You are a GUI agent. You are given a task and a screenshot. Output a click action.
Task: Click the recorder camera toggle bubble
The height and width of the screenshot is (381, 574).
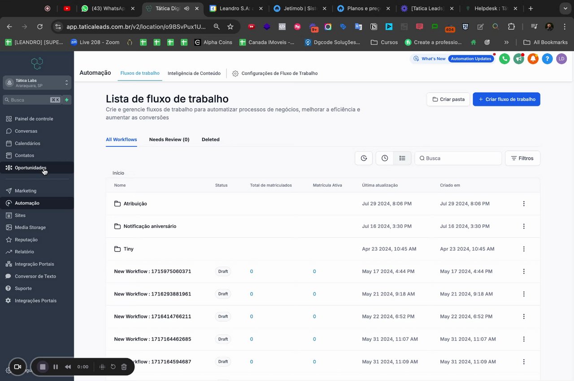pyautogui.click(x=17, y=367)
